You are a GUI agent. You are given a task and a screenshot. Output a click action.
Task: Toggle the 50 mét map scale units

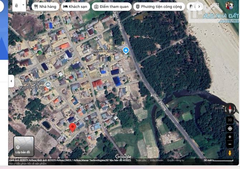(215, 160)
